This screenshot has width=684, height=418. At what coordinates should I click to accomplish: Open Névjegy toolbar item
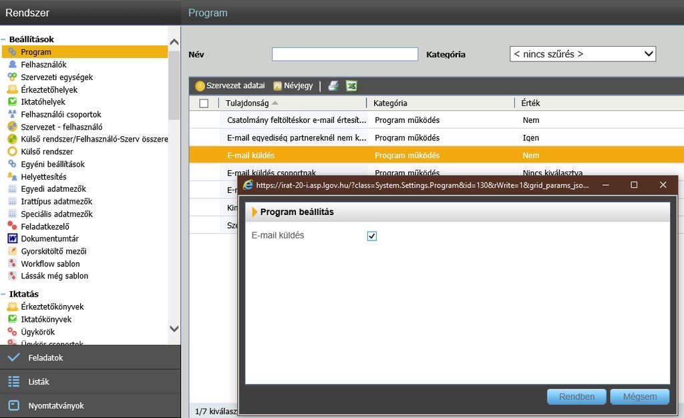(293, 86)
